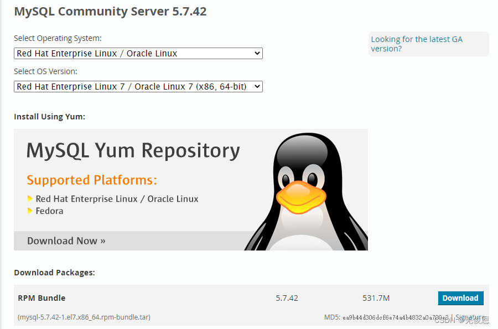The height and width of the screenshot is (329, 498).
Task: Click the Download Now » banner link
Action: (66, 241)
